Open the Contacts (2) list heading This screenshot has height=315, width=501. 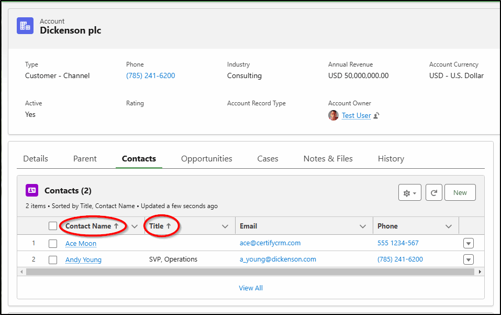68,191
